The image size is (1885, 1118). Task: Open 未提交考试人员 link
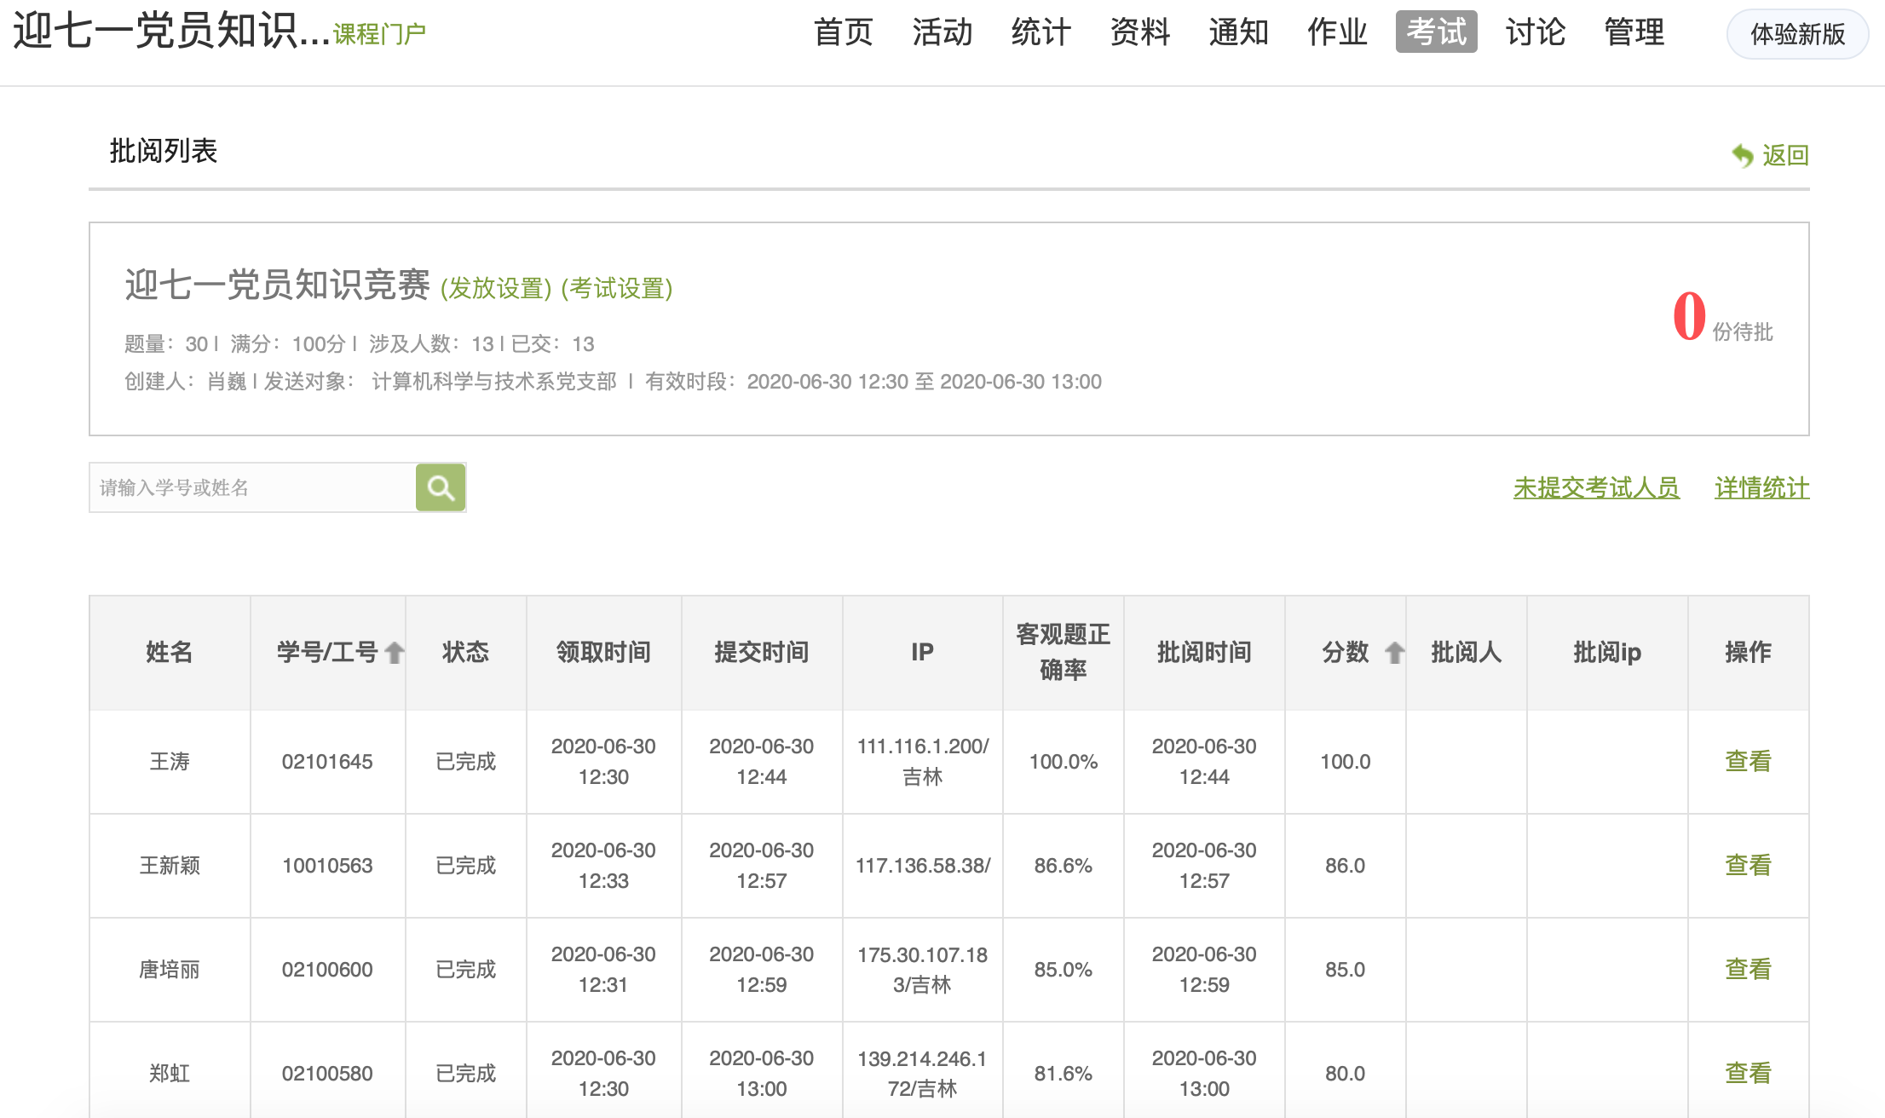[x=1596, y=487]
